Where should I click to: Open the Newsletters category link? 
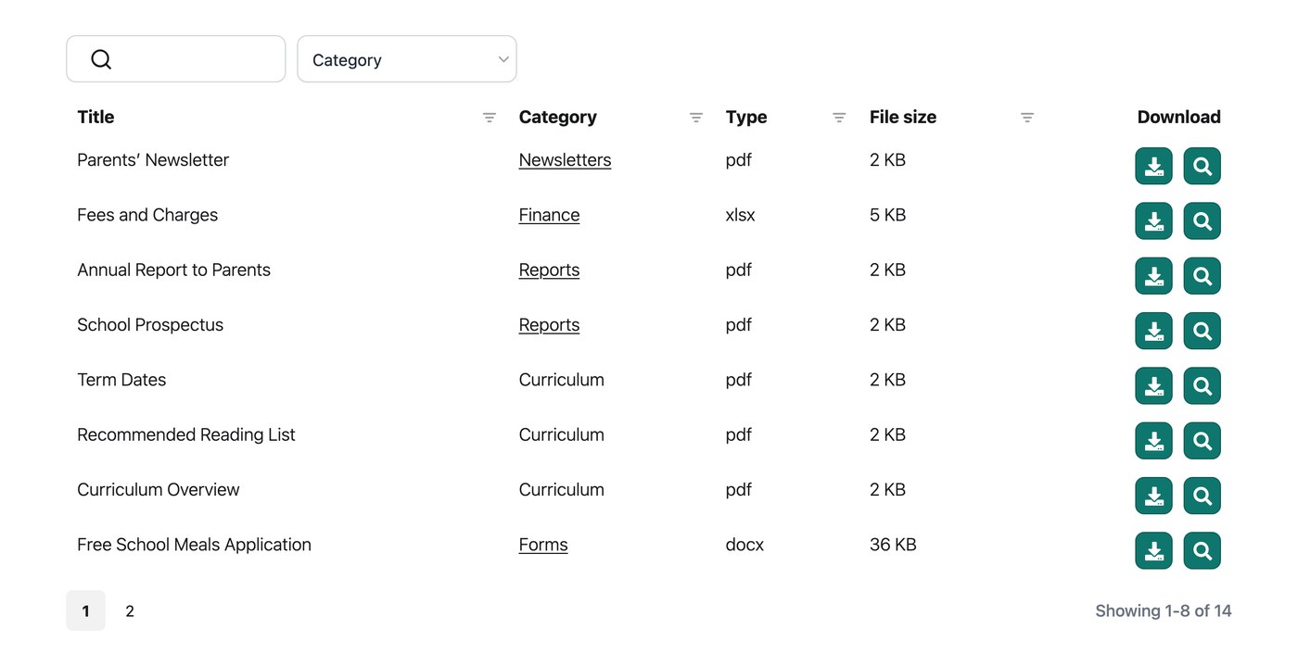coord(565,160)
